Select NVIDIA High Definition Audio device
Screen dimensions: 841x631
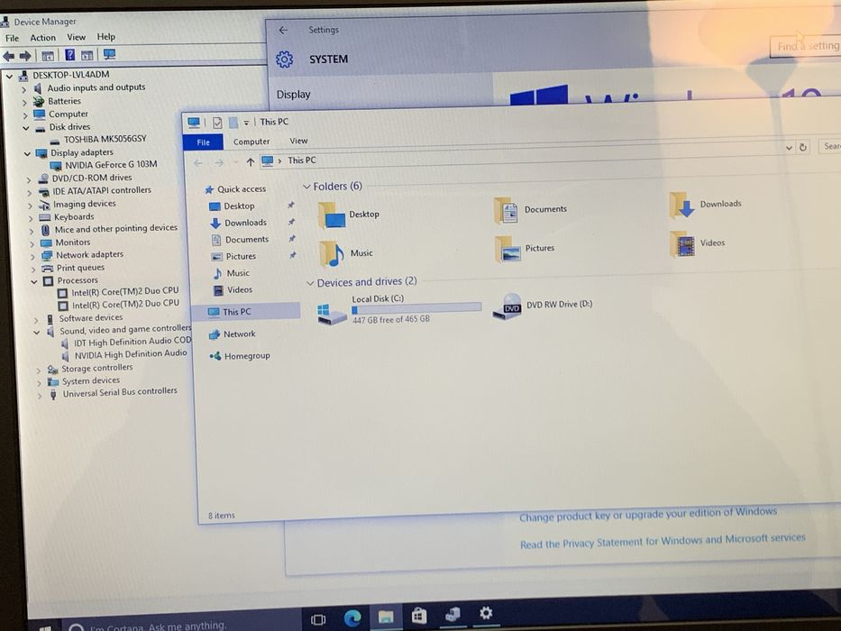coord(131,354)
